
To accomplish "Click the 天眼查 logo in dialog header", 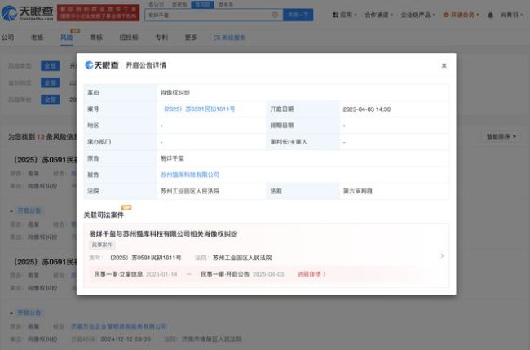I will click(x=102, y=65).
